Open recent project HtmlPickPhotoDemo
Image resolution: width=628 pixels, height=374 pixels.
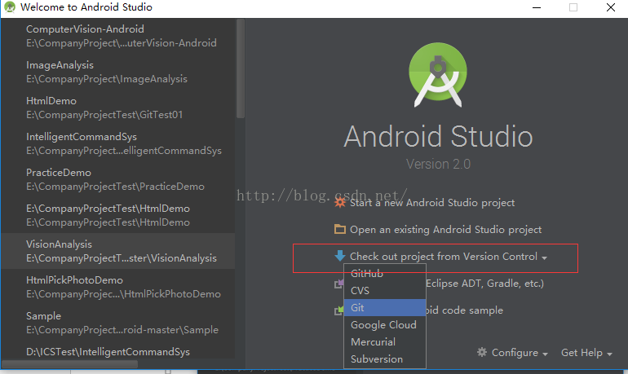pyautogui.click(x=118, y=287)
